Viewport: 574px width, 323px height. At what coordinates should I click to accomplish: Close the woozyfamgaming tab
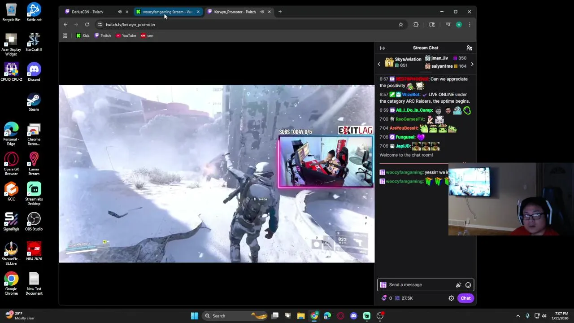tap(198, 12)
